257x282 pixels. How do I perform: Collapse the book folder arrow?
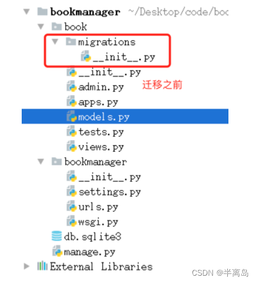[x=41, y=26]
